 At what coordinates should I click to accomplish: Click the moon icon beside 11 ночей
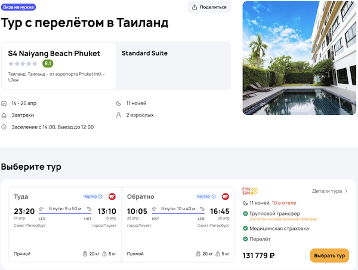coord(119,103)
